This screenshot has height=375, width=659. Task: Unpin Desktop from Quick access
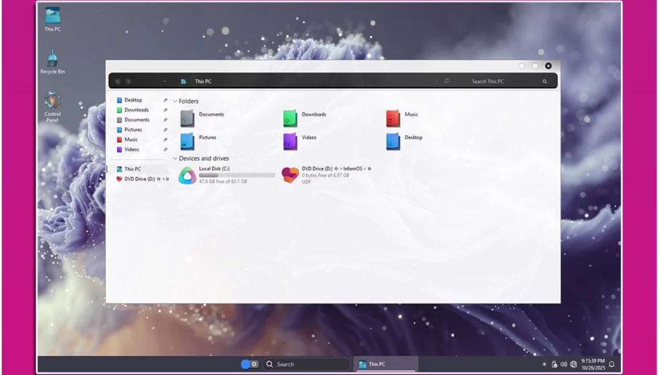165,101
